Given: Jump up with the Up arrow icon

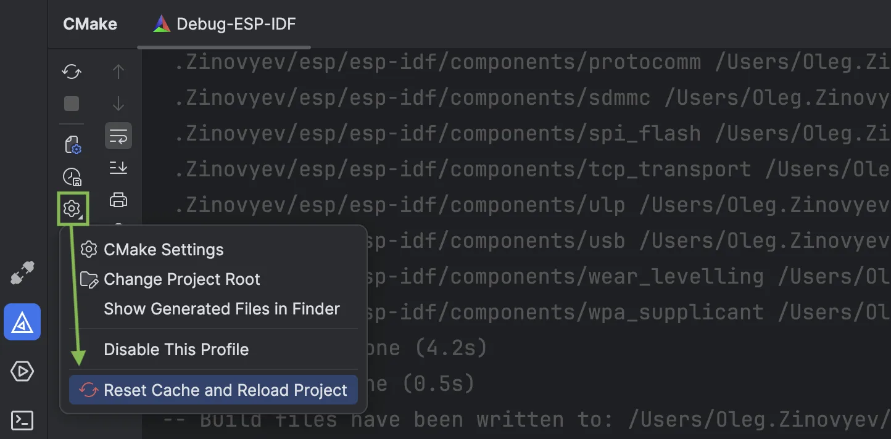Looking at the screenshot, I should pos(118,72).
